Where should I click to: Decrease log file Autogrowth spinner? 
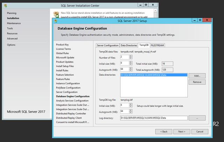[x=131, y=112]
